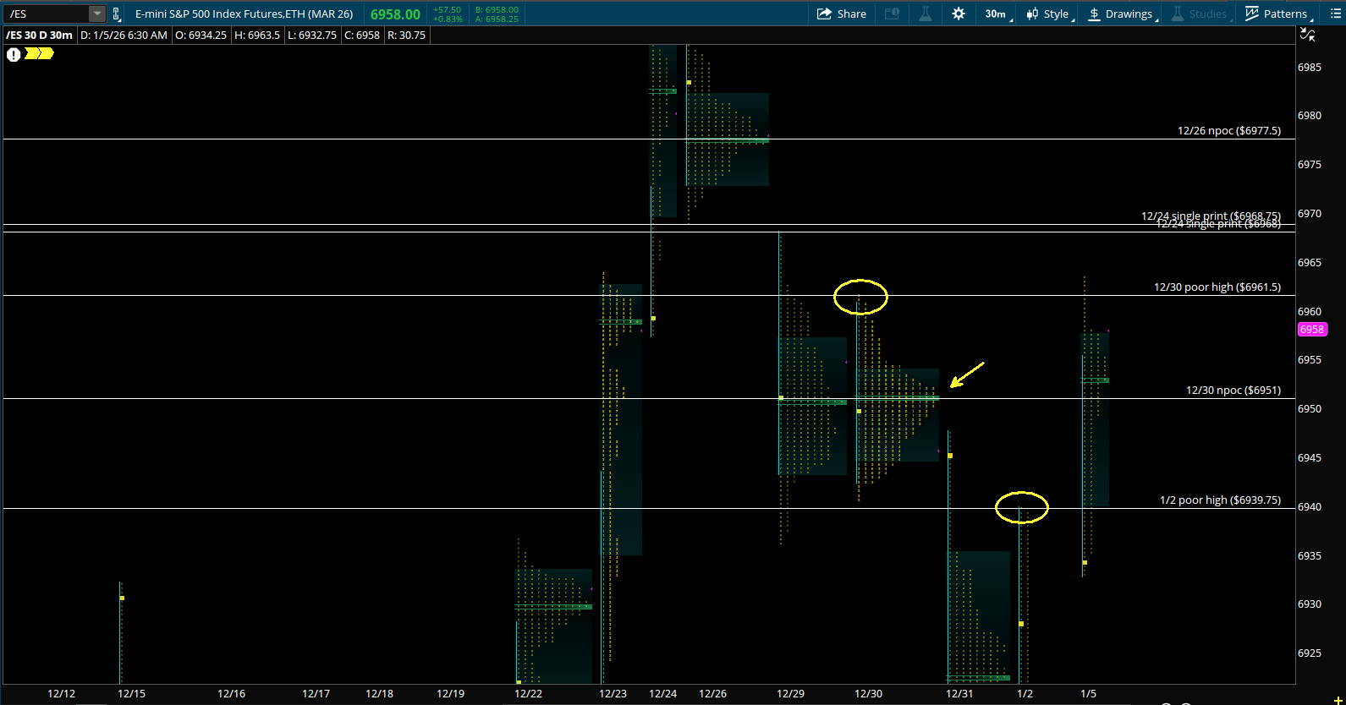The height and width of the screenshot is (705, 1346).
Task: Click the 6950 price axis label
Action: point(1310,409)
